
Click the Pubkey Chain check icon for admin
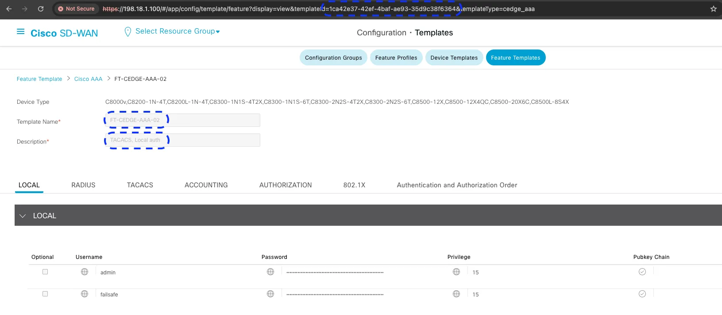[x=642, y=272]
